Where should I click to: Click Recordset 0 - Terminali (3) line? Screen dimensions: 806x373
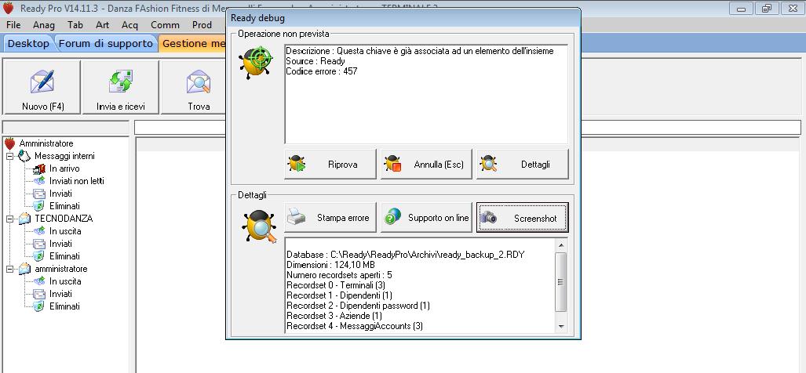click(x=336, y=284)
